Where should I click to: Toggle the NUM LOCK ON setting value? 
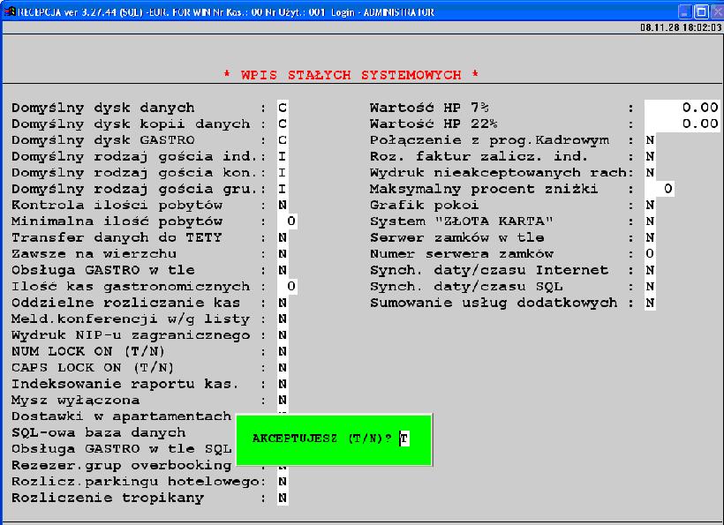pos(283,352)
